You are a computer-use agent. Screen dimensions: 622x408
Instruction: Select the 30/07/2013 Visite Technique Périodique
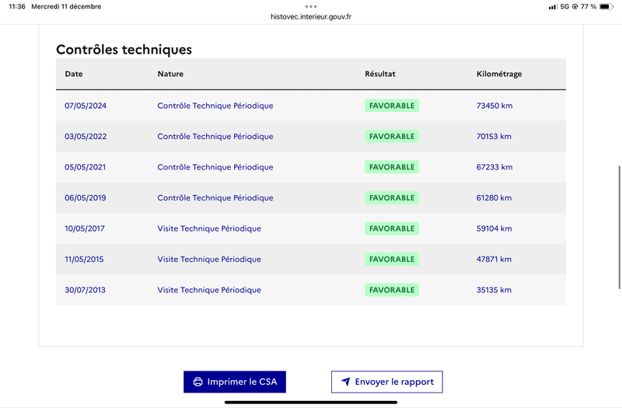click(x=209, y=290)
